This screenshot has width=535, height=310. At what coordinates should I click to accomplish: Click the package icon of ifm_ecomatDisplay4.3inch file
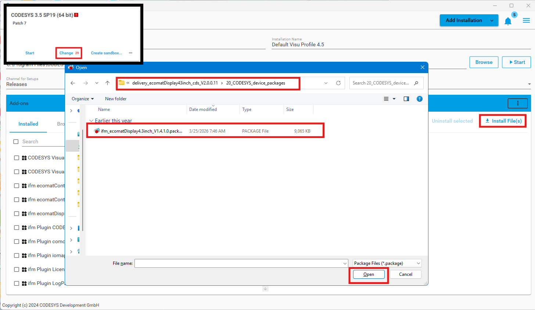click(97, 131)
